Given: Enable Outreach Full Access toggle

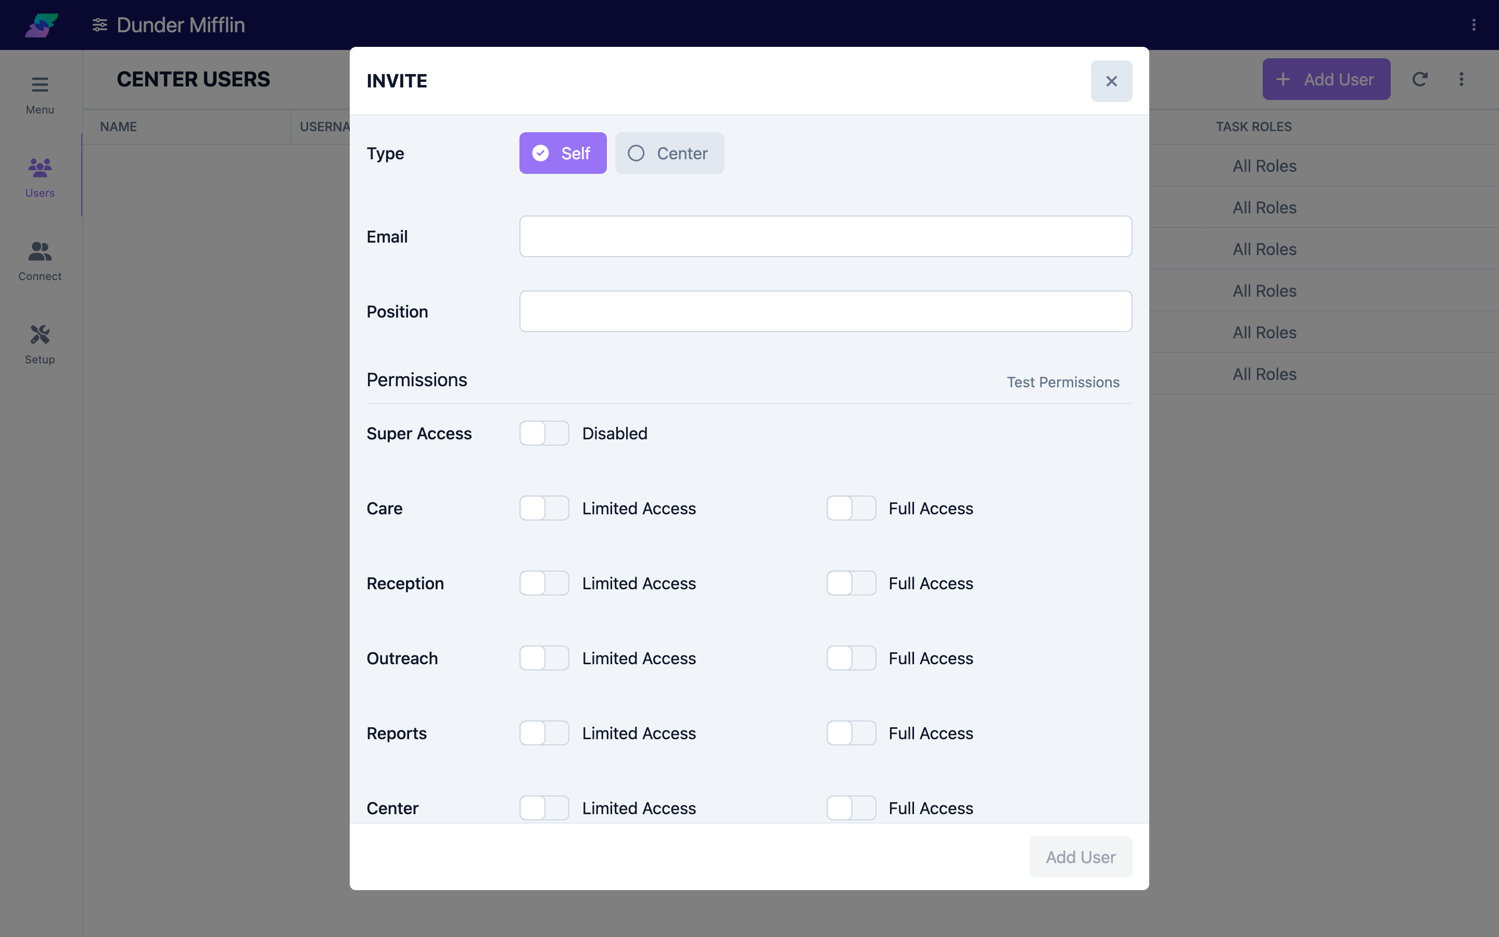Looking at the screenshot, I should (851, 658).
